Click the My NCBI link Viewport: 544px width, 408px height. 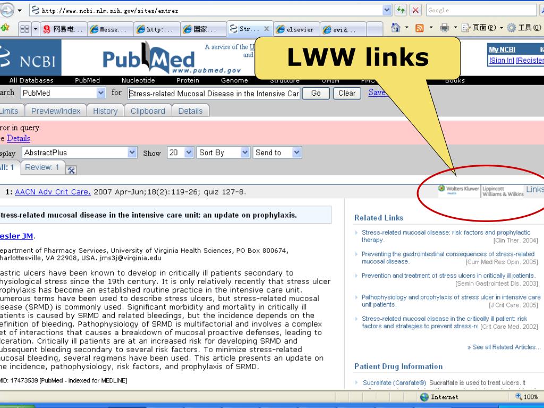point(502,49)
